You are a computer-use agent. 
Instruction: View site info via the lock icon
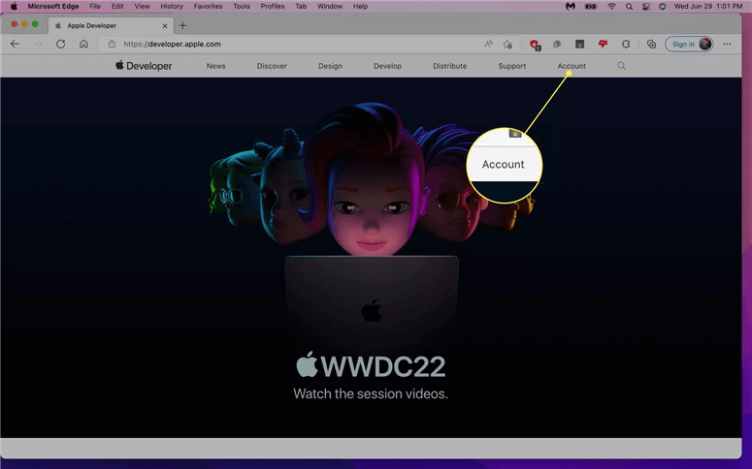112,44
